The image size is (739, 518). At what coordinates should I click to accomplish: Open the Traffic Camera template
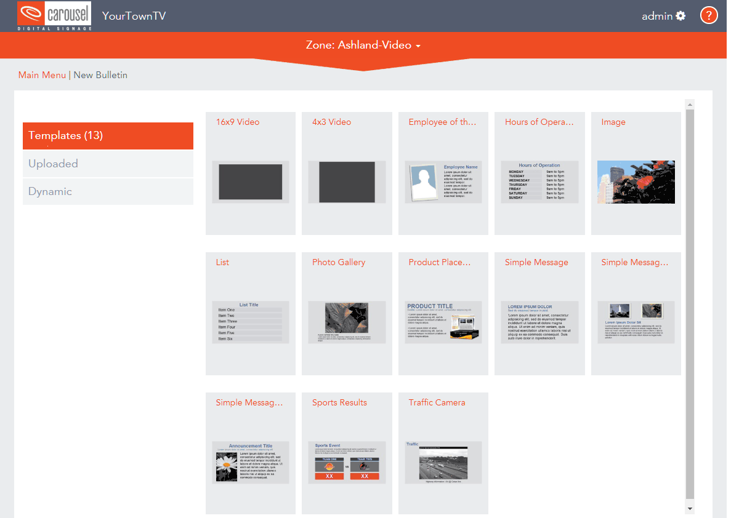[x=443, y=453]
